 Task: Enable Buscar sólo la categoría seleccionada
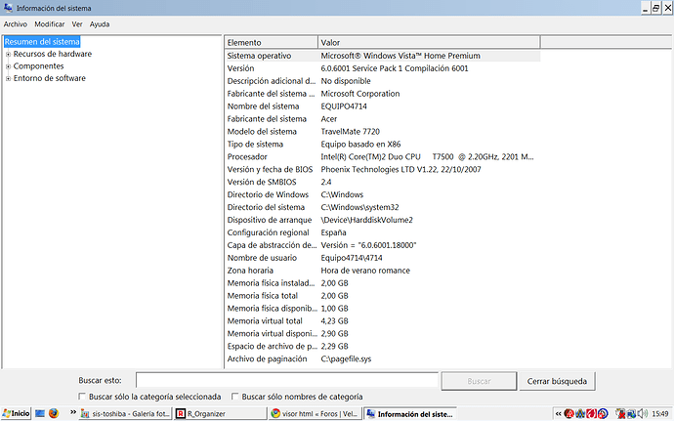[x=82, y=396]
